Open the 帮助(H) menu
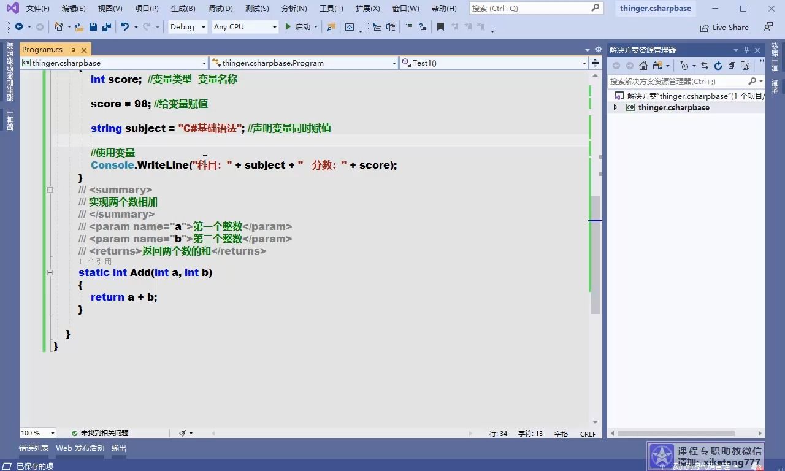The width and height of the screenshot is (785, 471). click(444, 9)
